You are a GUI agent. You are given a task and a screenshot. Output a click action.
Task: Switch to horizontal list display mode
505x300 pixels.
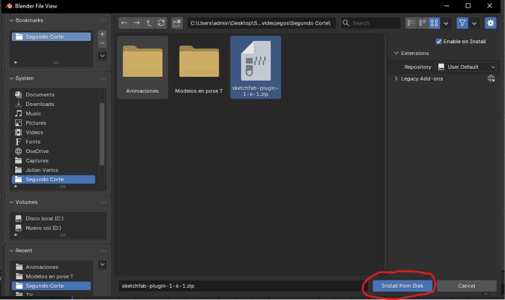(x=423, y=23)
